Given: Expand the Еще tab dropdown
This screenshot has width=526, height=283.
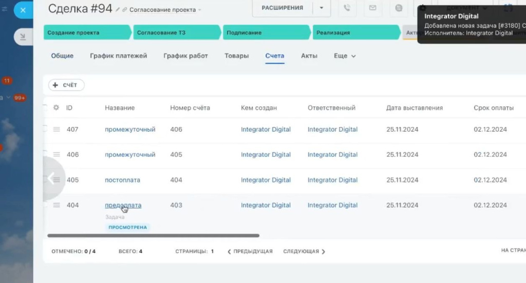Looking at the screenshot, I should pos(345,56).
